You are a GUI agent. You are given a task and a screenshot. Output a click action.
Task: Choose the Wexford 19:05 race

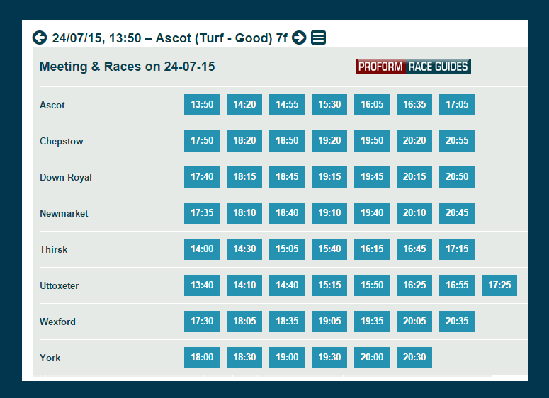click(x=329, y=322)
